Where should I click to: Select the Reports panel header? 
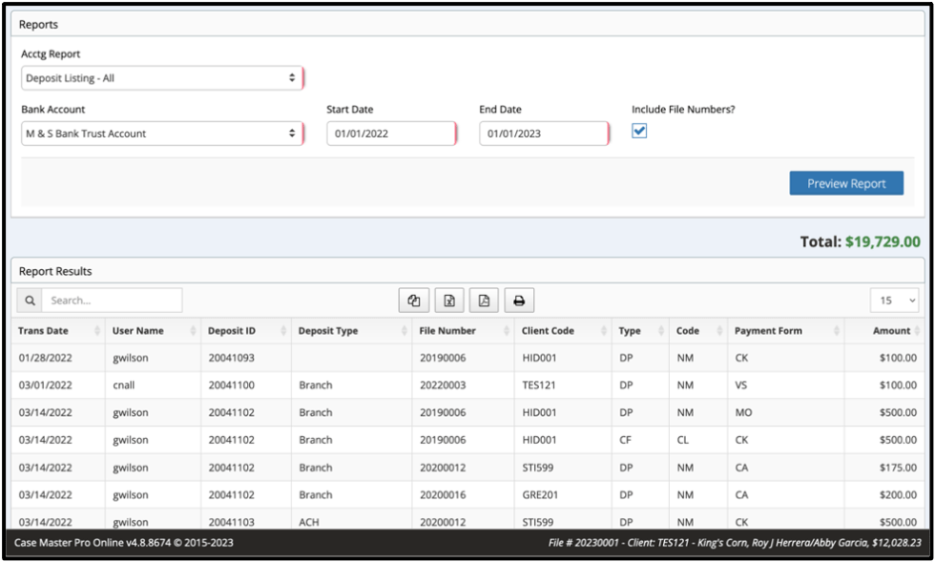pyautogui.click(x=39, y=24)
